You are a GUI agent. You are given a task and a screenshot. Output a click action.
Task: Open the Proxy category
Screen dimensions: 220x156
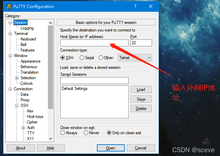[x=25, y=100]
